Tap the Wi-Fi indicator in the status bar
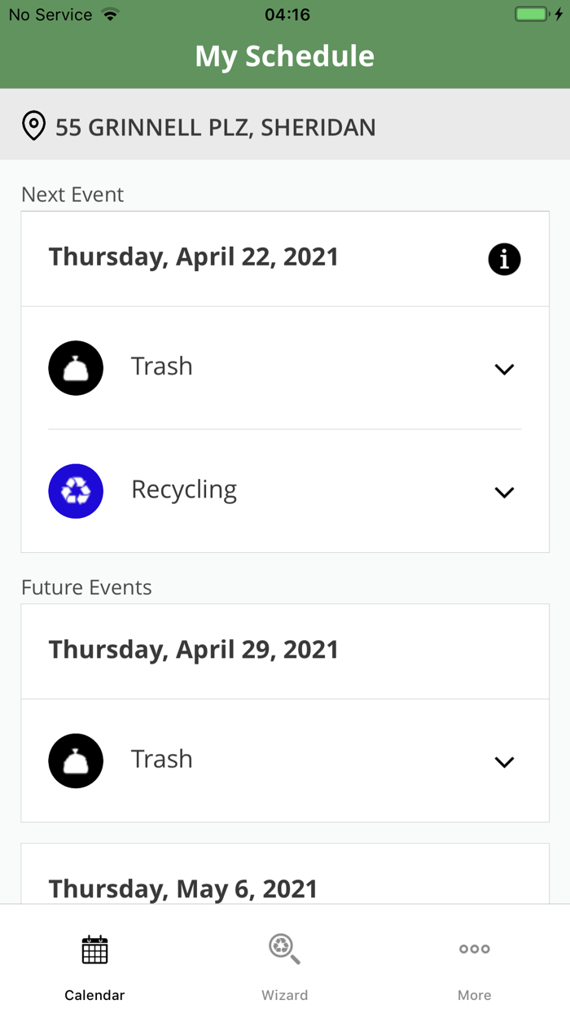 point(110,13)
